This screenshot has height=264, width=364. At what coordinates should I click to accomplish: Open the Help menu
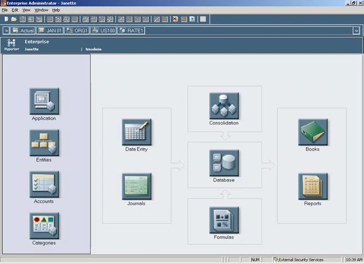point(56,10)
